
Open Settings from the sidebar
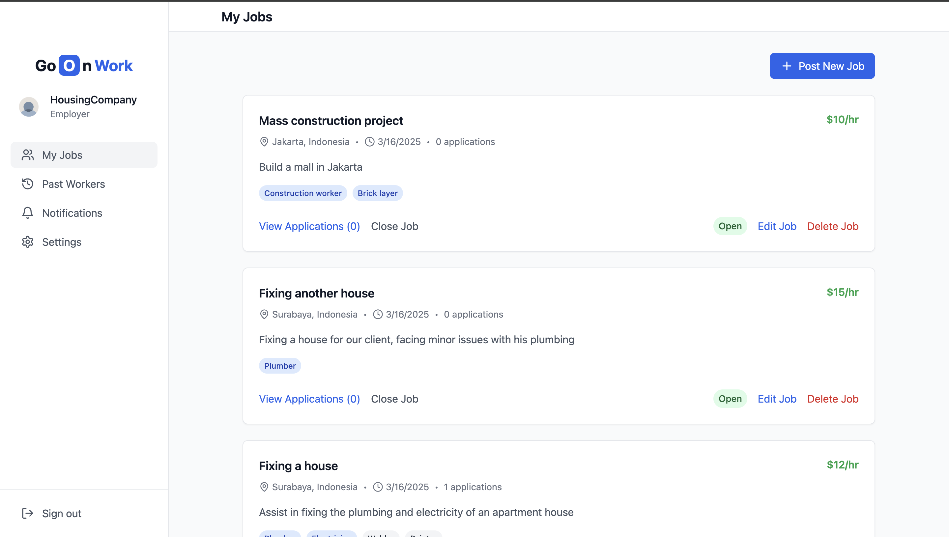tap(62, 242)
